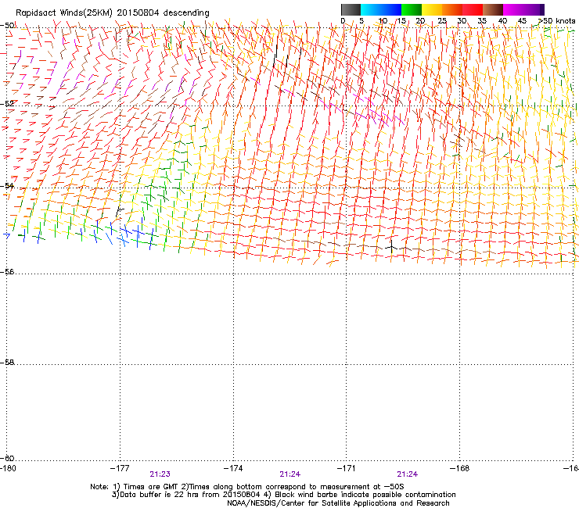The width and height of the screenshot is (579, 508).
Task: Click the NOAA/NESDIS credit line
Action: click(338, 503)
